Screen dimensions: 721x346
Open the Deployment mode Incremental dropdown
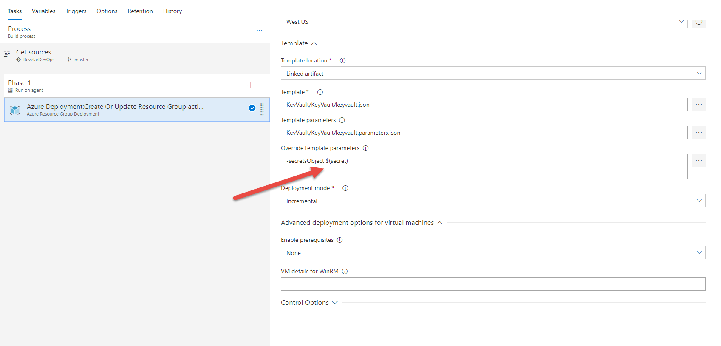(x=493, y=201)
